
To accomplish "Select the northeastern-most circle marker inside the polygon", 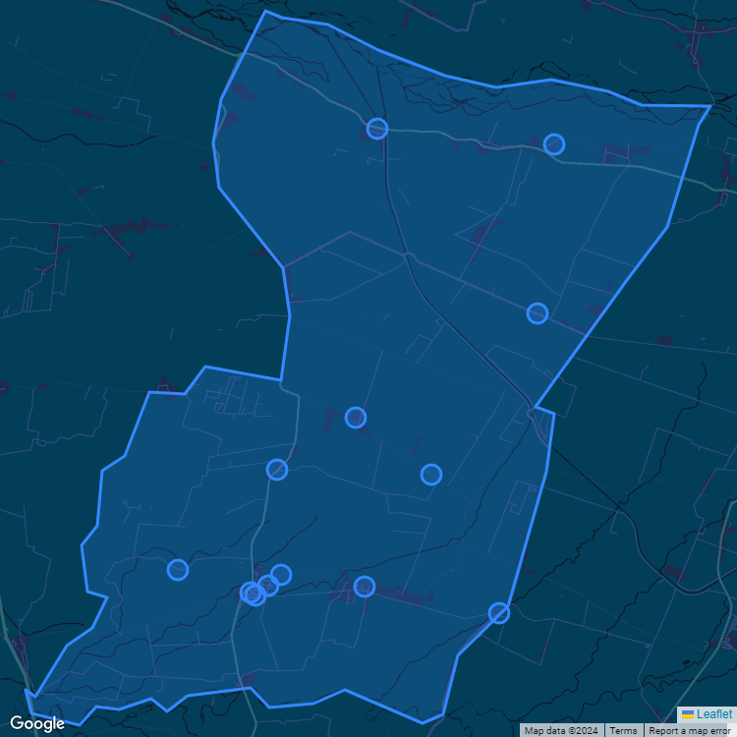I will [554, 144].
